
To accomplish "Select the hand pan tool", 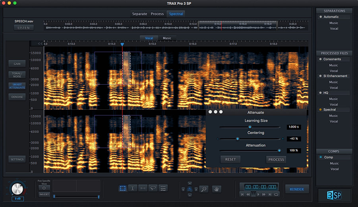I will [216, 189].
